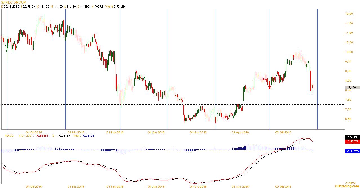Click the time field 23:59:59 in header
This screenshot has height=188, width=360.
pos(29,6)
